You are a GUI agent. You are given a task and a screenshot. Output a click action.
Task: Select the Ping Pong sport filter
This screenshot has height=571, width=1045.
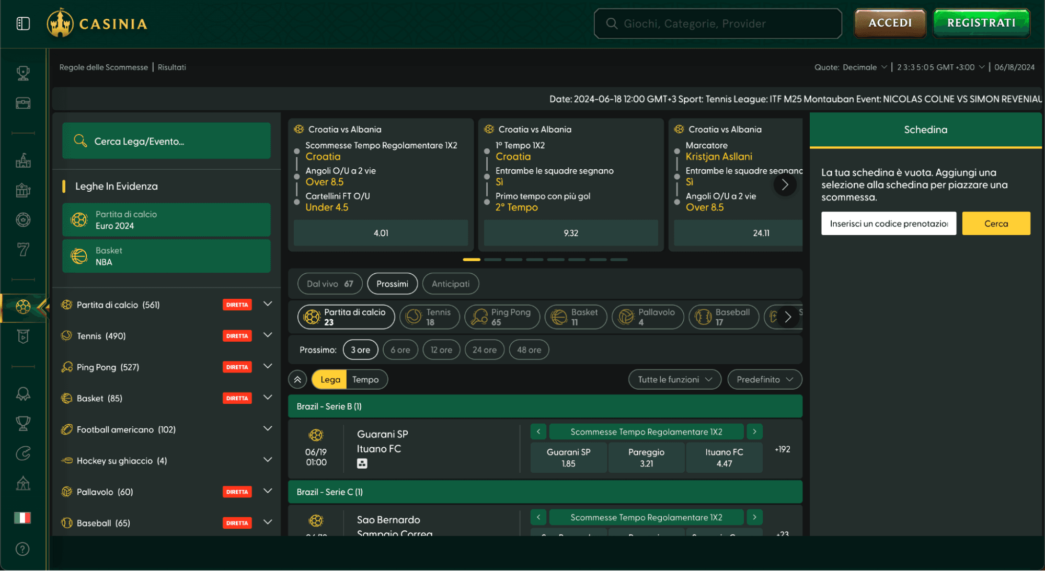(502, 317)
